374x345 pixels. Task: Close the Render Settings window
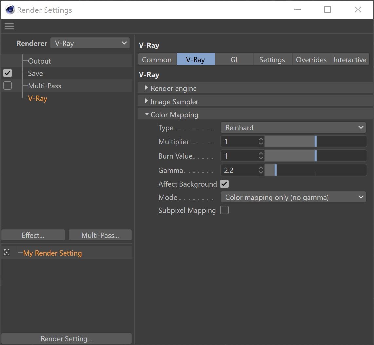click(x=358, y=10)
